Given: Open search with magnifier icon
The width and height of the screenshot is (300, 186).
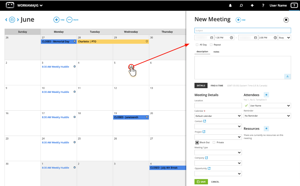Looking at the screenshot, I should [x=241, y=5].
